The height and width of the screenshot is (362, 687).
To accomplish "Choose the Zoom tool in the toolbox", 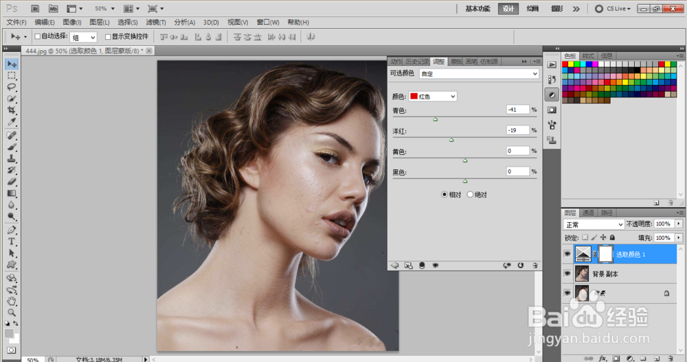I will click(x=12, y=312).
